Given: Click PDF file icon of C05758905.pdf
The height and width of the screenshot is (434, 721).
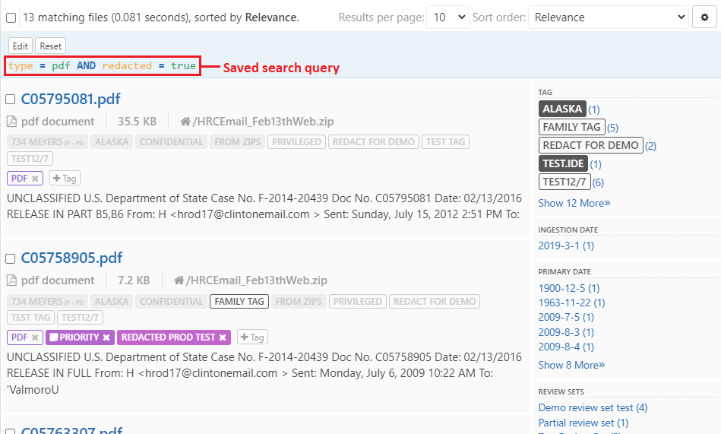Looking at the screenshot, I should pos(11,280).
